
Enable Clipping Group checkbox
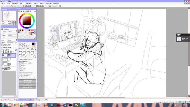point(2,46)
